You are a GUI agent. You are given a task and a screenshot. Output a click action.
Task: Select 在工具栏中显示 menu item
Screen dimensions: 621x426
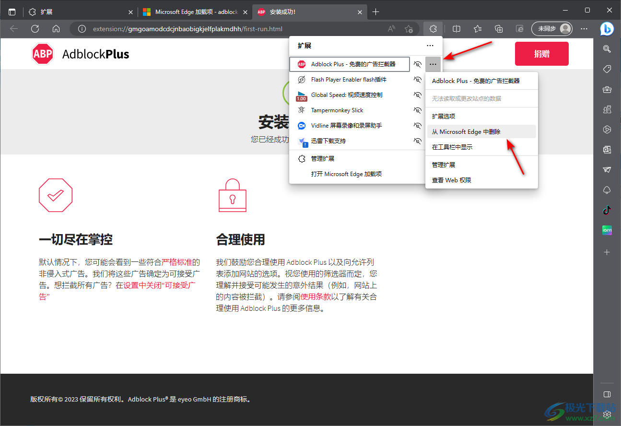pos(481,147)
